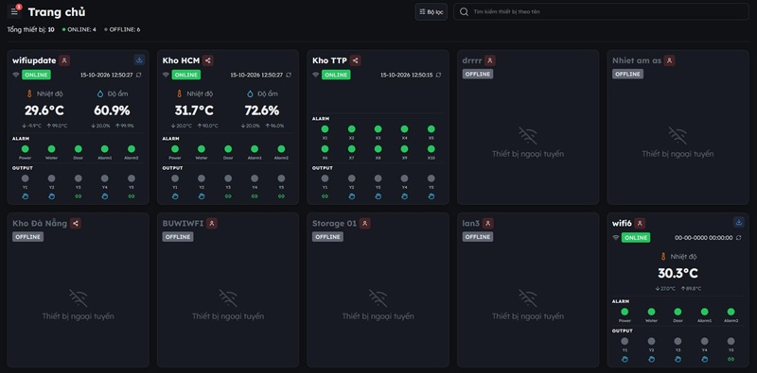Click Water alarm indicator on wifi6 card
This screenshot has width=757, height=373.
[651, 312]
